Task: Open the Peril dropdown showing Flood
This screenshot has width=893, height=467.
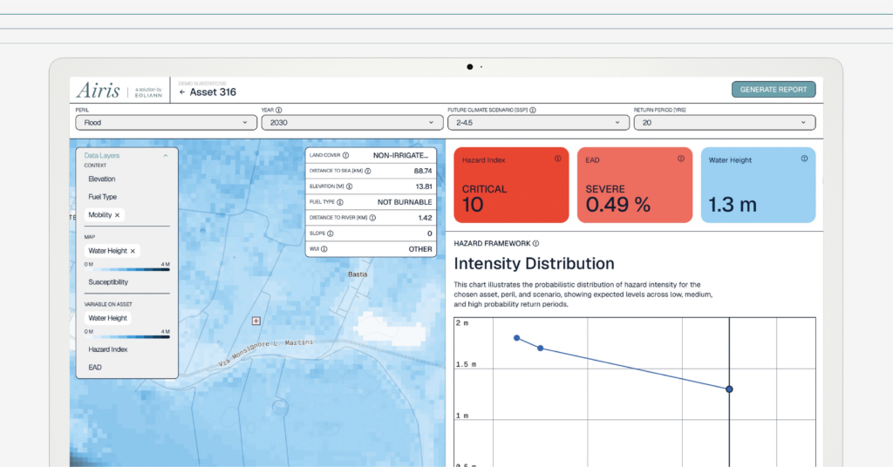Action: (165, 122)
